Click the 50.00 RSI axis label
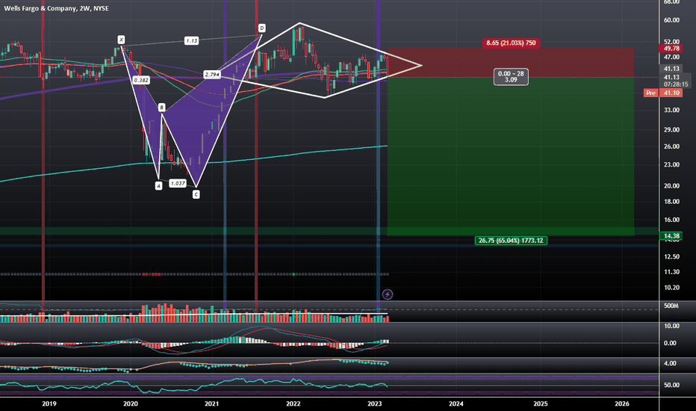The height and width of the screenshot is (411, 696). [x=671, y=386]
